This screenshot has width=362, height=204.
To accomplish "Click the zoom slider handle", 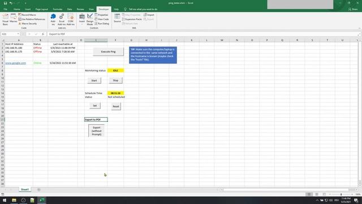I will pyautogui.click(x=341, y=194).
